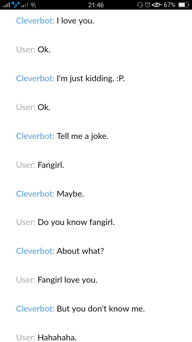The image size is (192, 342).
Task: Tap the 67% battery percentage text
Action: [169, 5]
